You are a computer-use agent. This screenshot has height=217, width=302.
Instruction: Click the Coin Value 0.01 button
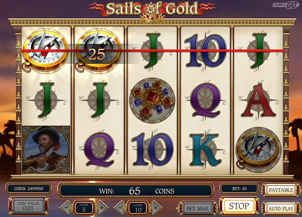pyautogui.click(x=28, y=206)
